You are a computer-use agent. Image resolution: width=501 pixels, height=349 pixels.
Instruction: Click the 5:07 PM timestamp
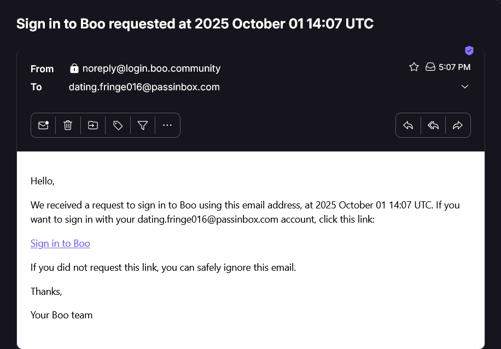pos(455,67)
